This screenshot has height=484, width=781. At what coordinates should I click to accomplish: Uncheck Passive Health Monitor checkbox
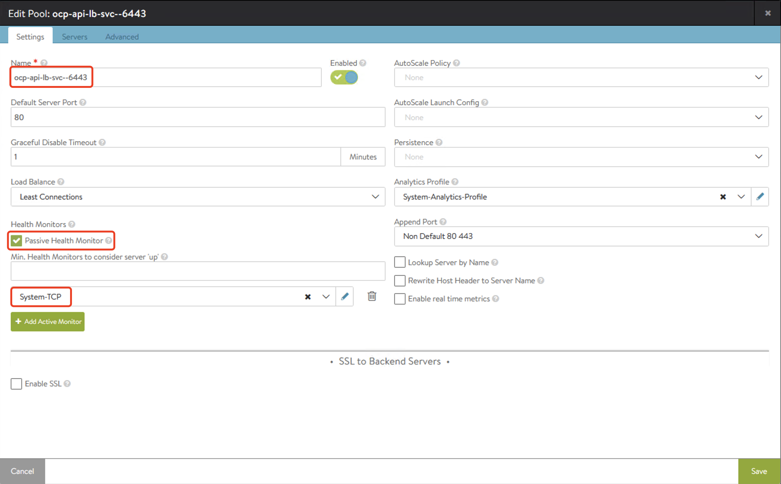coord(16,240)
